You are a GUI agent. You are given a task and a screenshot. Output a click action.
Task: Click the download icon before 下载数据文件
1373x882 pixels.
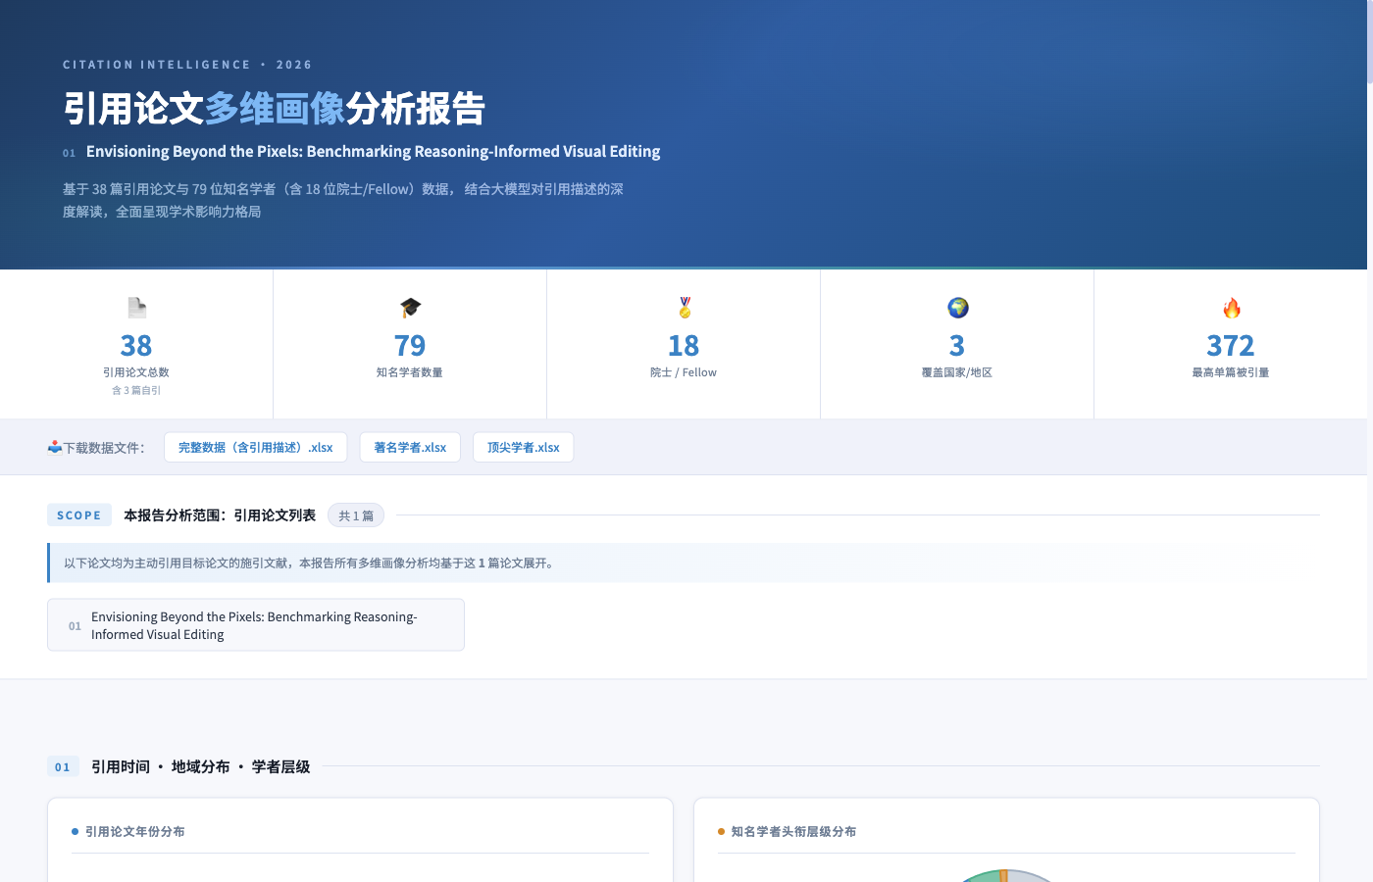[56, 446]
